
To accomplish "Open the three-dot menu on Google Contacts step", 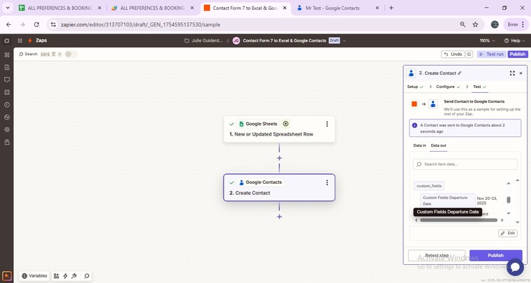I will click(x=327, y=183).
